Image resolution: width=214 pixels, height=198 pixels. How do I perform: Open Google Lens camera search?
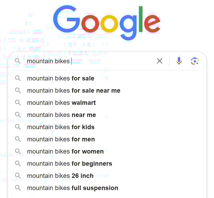tap(195, 61)
